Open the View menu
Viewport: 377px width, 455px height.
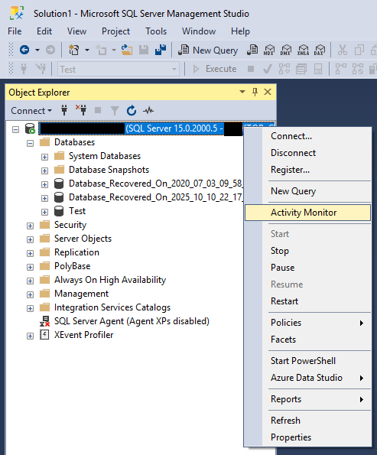click(x=76, y=31)
